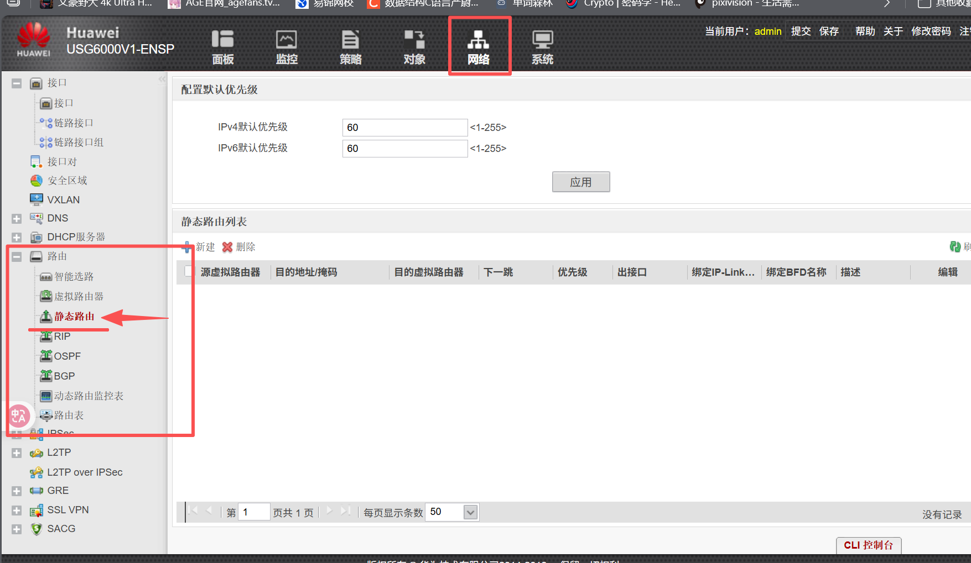Focus the IPv6默认优先级 input field
The width and height of the screenshot is (971, 563).
[x=405, y=149]
